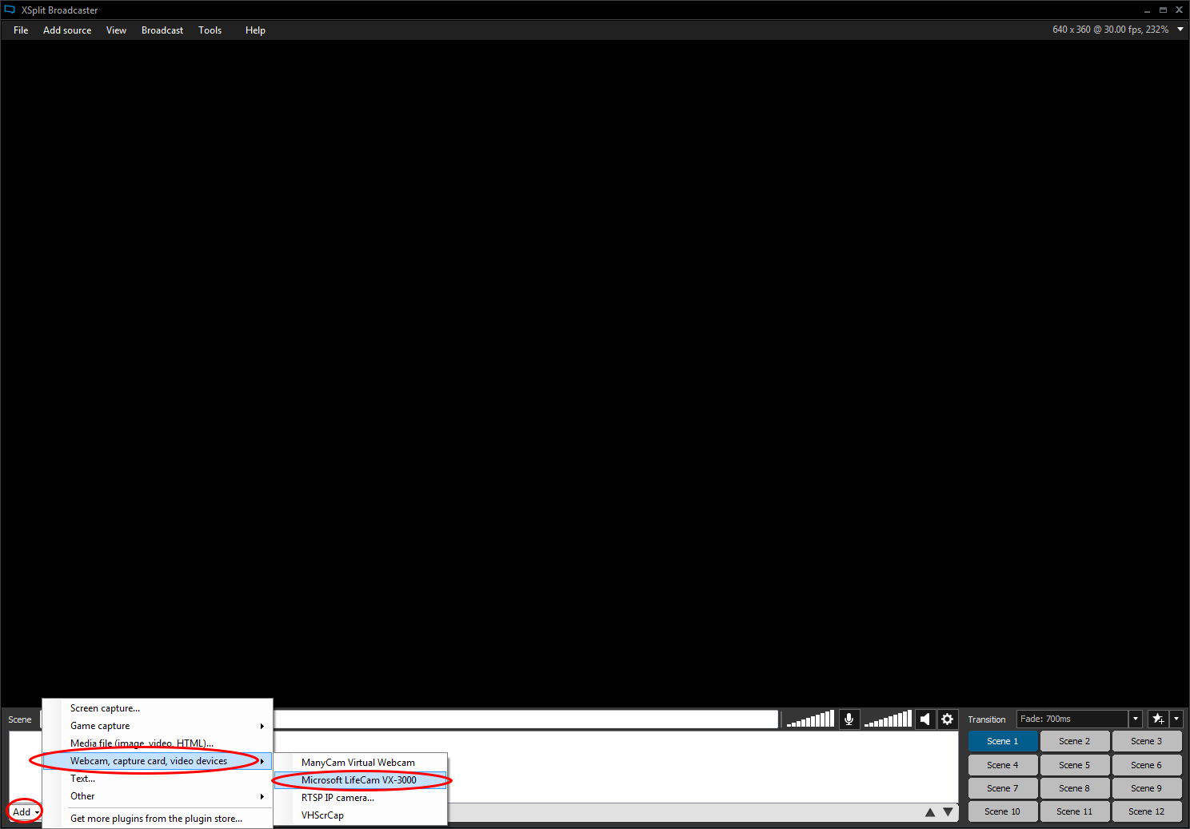Choose RTSP IP camera...
The image size is (1190, 829).
(x=361, y=798)
